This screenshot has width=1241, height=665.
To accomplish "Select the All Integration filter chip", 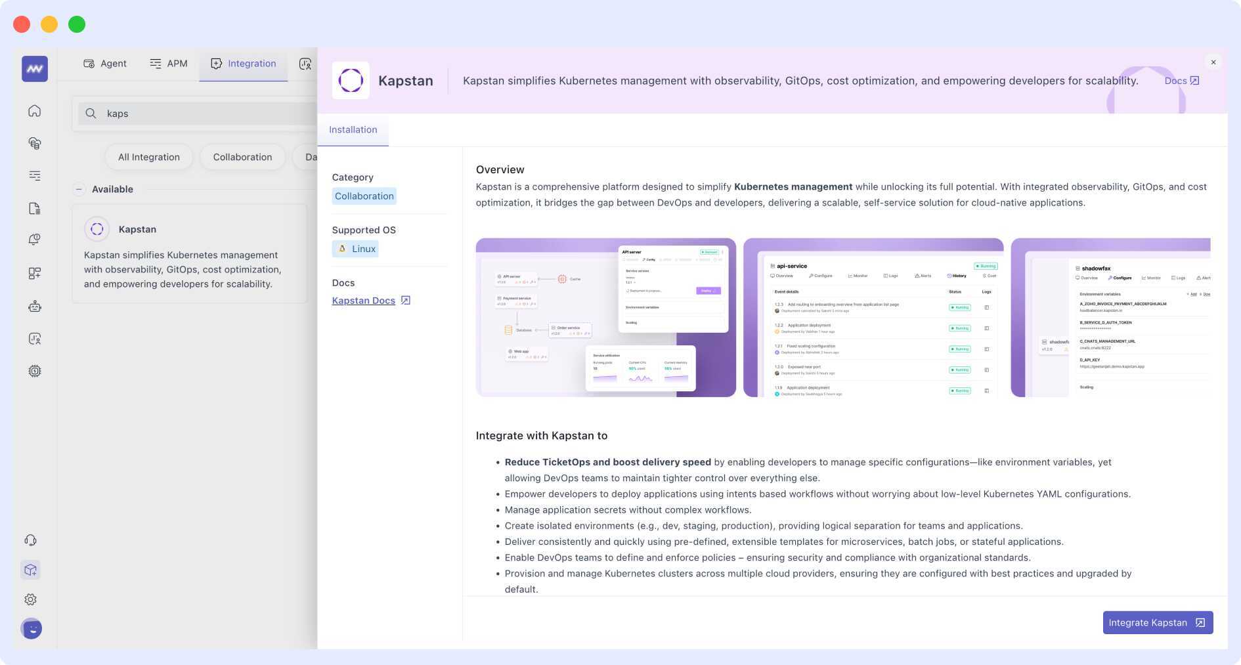I will (149, 157).
